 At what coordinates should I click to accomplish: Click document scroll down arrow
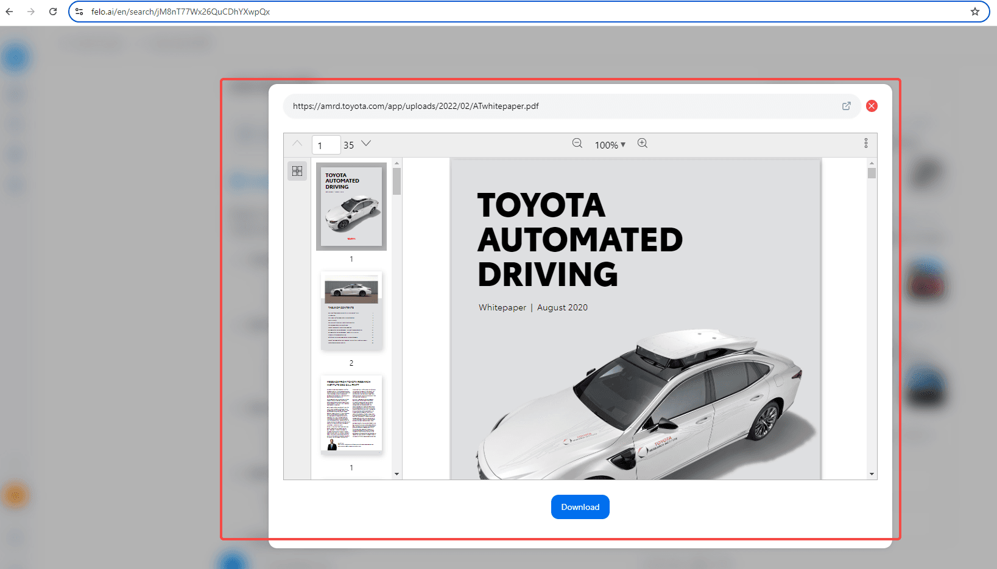[x=872, y=474]
